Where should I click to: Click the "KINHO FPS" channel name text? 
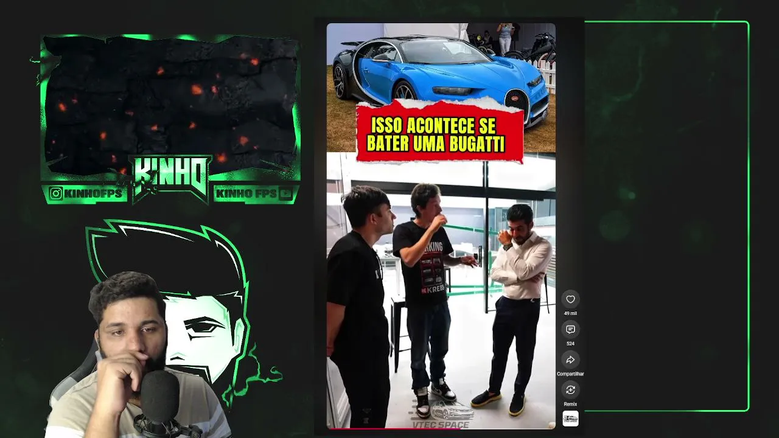tap(246, 193)
